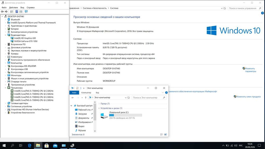
Task: Open Музыка in the Explorer navigation pane
Action: point(82,130)
